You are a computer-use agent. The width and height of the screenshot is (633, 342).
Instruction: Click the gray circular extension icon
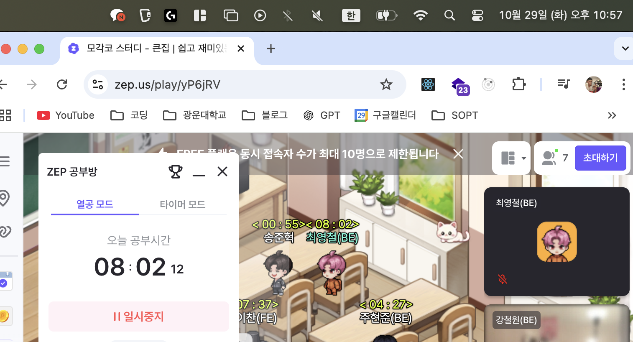point(488,84)
